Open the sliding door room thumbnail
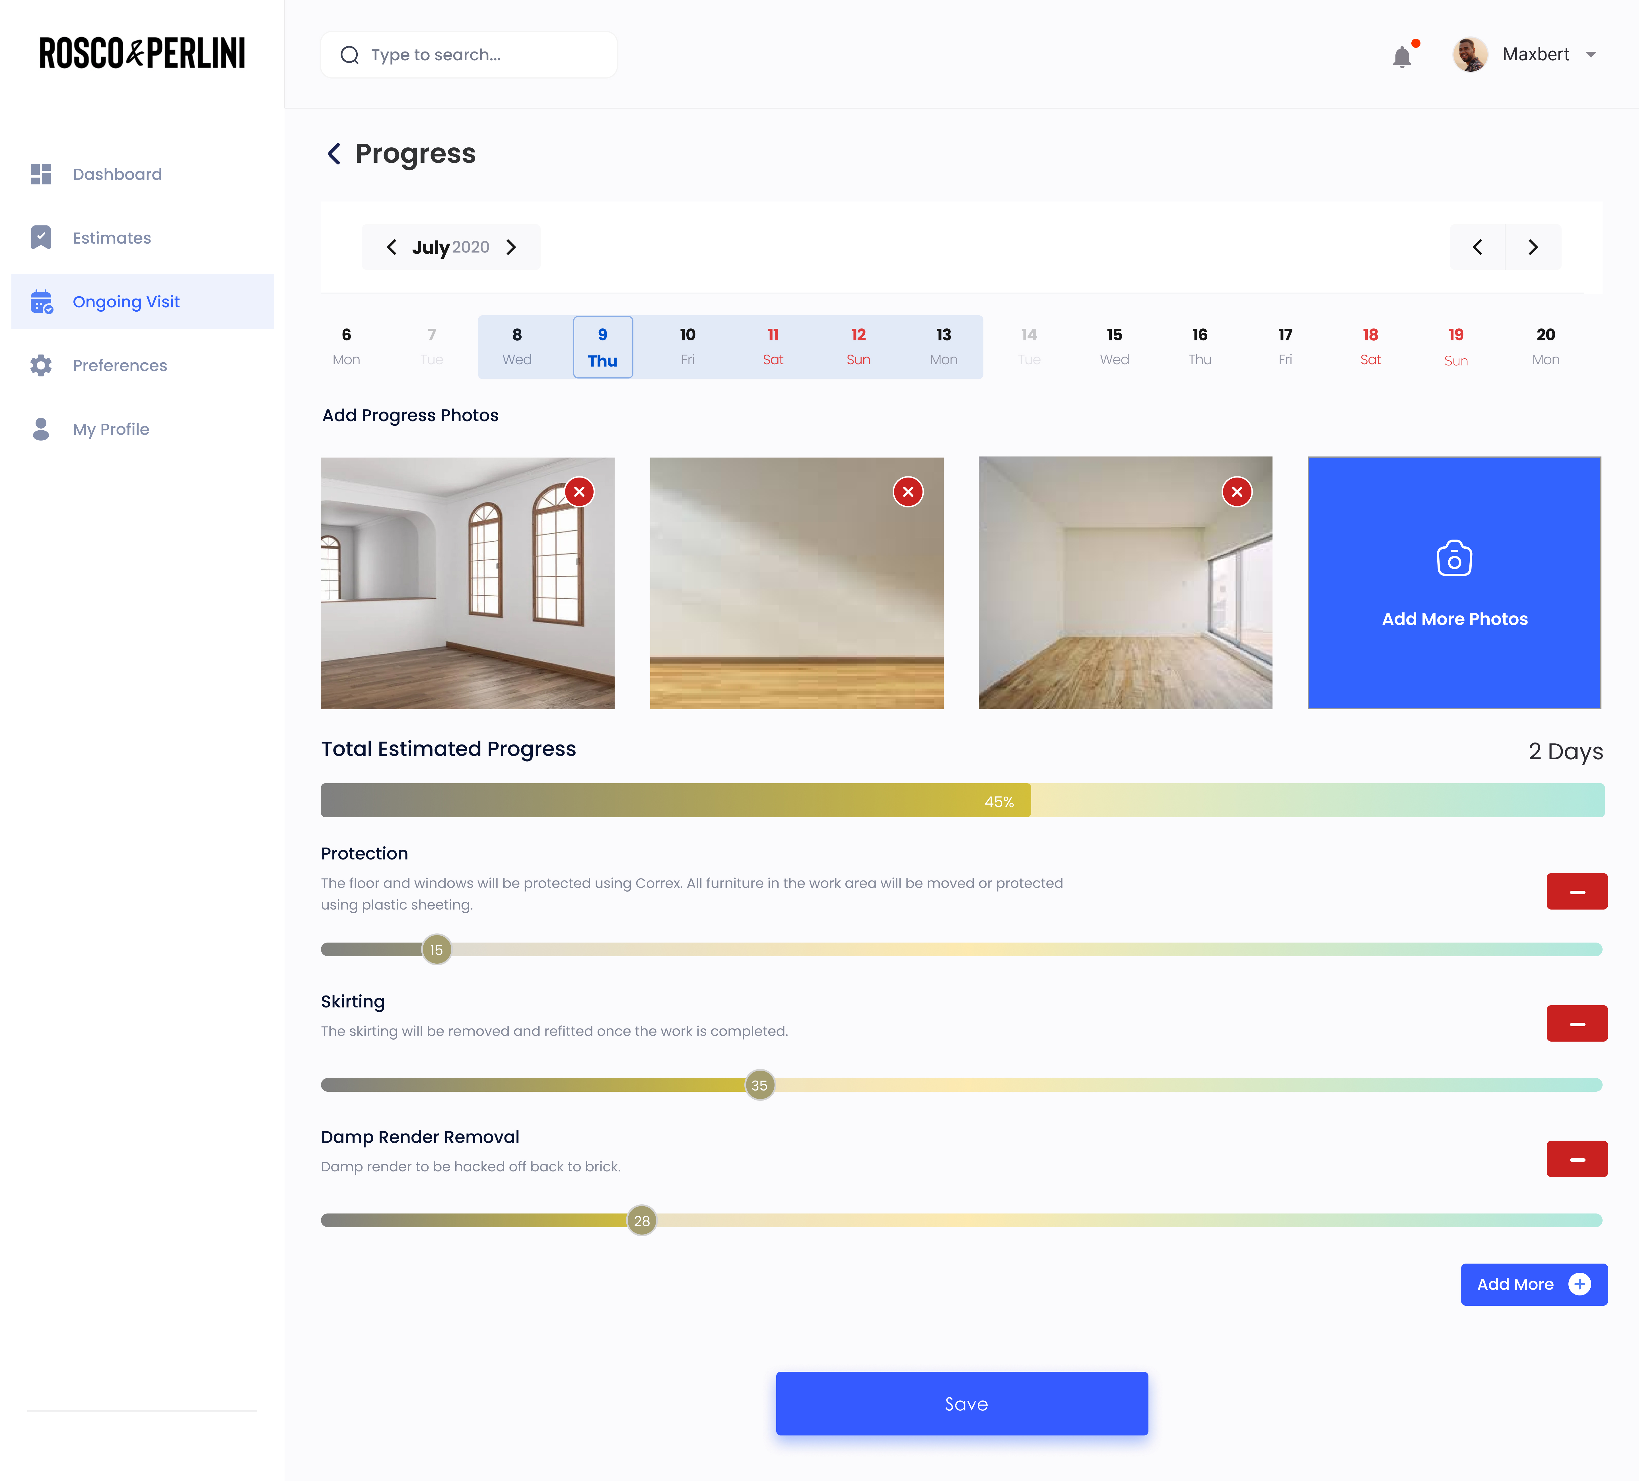 [1125, 583]
